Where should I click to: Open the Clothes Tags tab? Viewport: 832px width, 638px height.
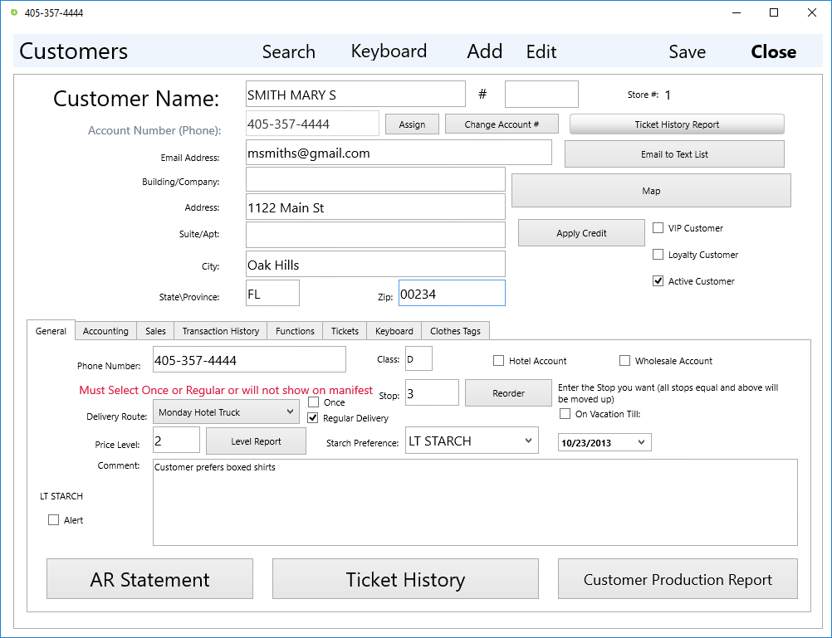tap(455, 331)
